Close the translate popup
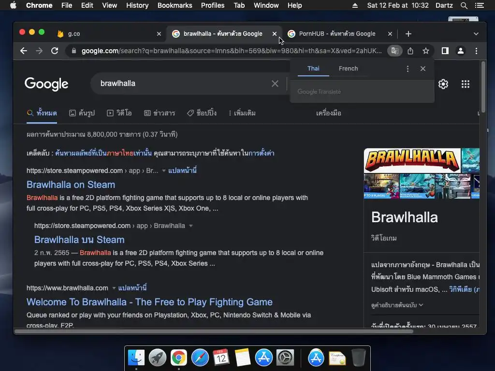This screenshot has width=495, height=371. [x=423, y=69]
